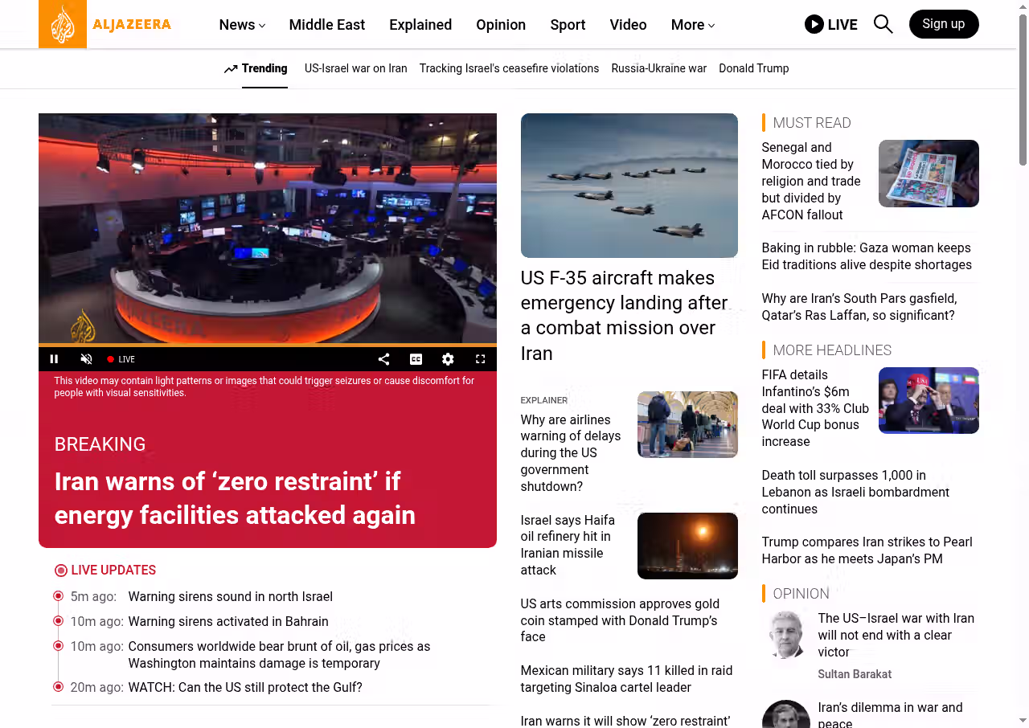Click the video progress bar

[267, 346]
